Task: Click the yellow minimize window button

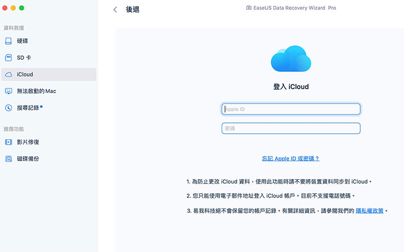Action: click(13, 8)
